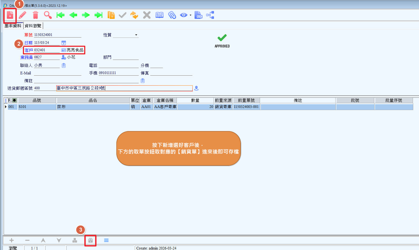Open the grid column selector dropdown
419x250 pixels.
coord(14,100)
